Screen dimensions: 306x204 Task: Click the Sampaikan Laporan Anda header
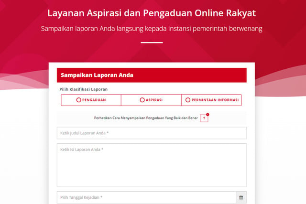point(152,75)
